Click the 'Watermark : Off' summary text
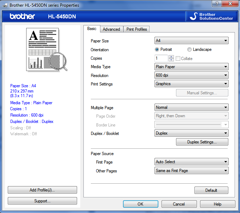Viewport: 240px width, 213px height. pyautogui.click(x=23, y=134)
